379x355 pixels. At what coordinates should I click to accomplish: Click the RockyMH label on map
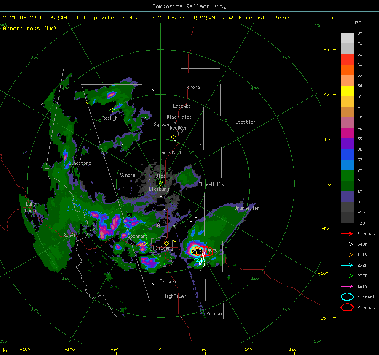click(111, 118)
